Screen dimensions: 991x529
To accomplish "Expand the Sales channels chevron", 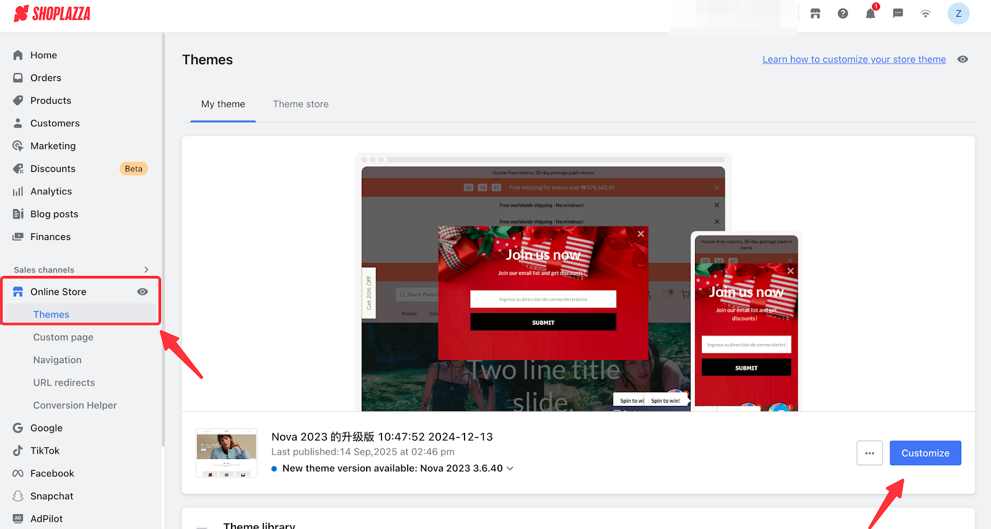I will click(146, 270).
